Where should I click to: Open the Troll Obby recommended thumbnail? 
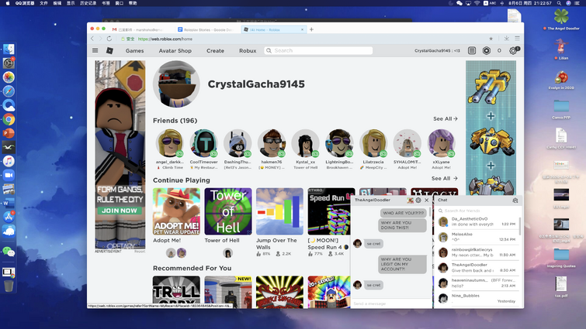pyautogui.click(x=176, y=292)
